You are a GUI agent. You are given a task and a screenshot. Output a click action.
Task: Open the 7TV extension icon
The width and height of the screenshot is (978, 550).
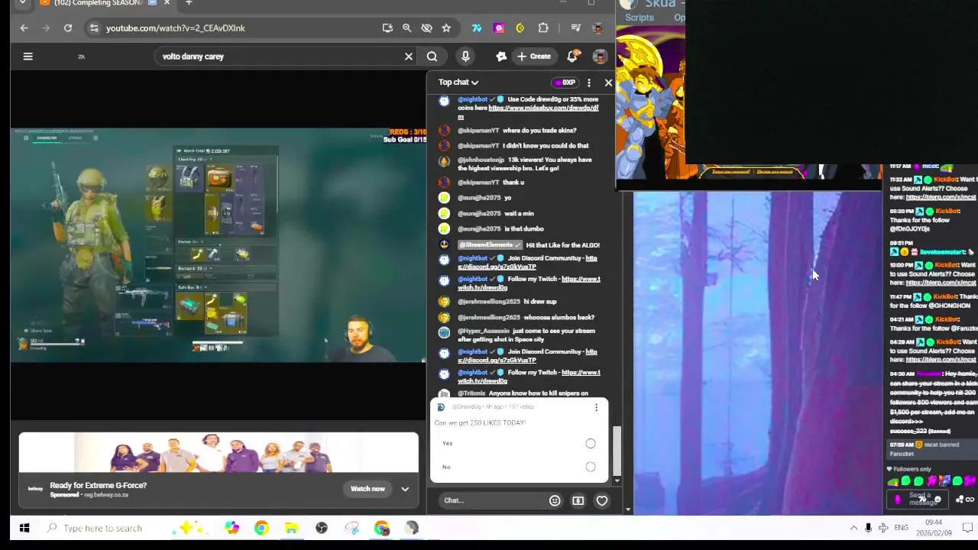(477, 28)
